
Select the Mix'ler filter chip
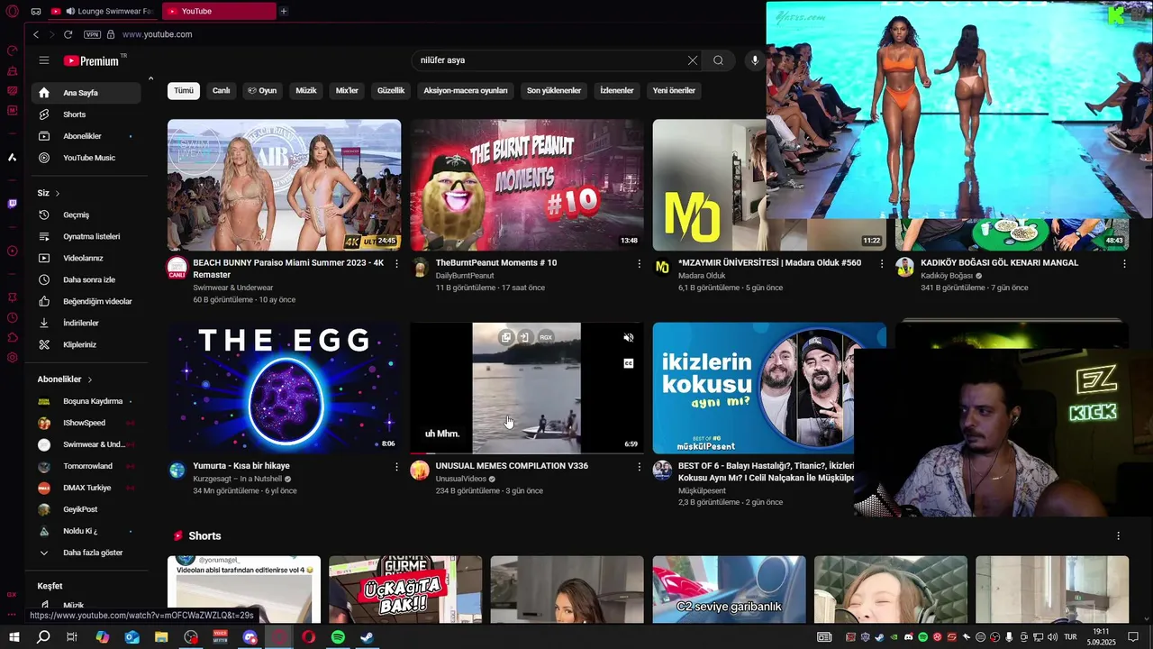click(347, 91)
